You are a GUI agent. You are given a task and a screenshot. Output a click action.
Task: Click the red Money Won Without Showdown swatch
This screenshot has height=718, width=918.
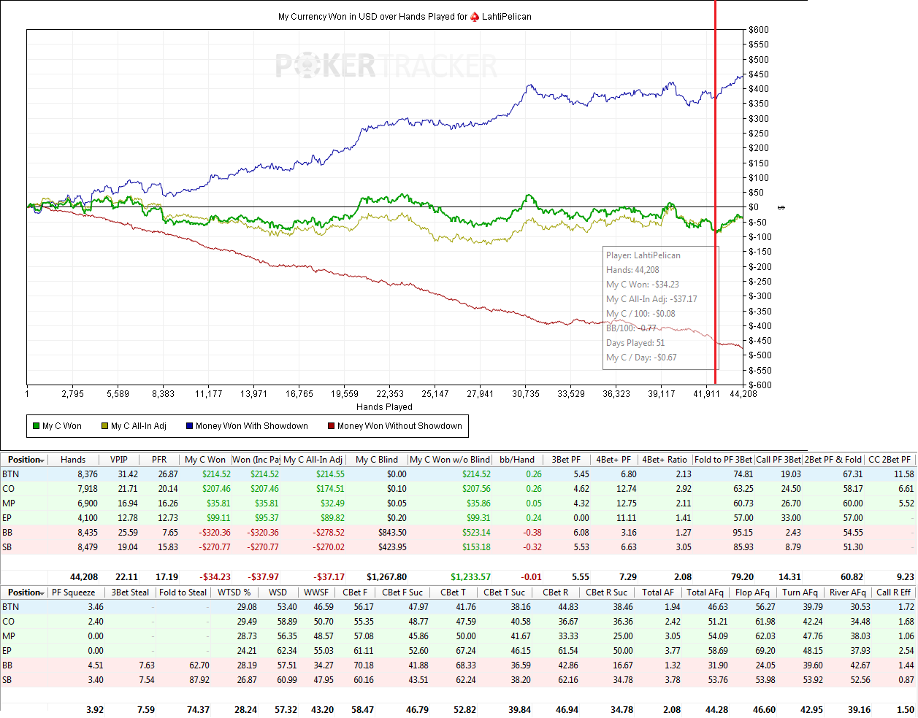(331, 426)
